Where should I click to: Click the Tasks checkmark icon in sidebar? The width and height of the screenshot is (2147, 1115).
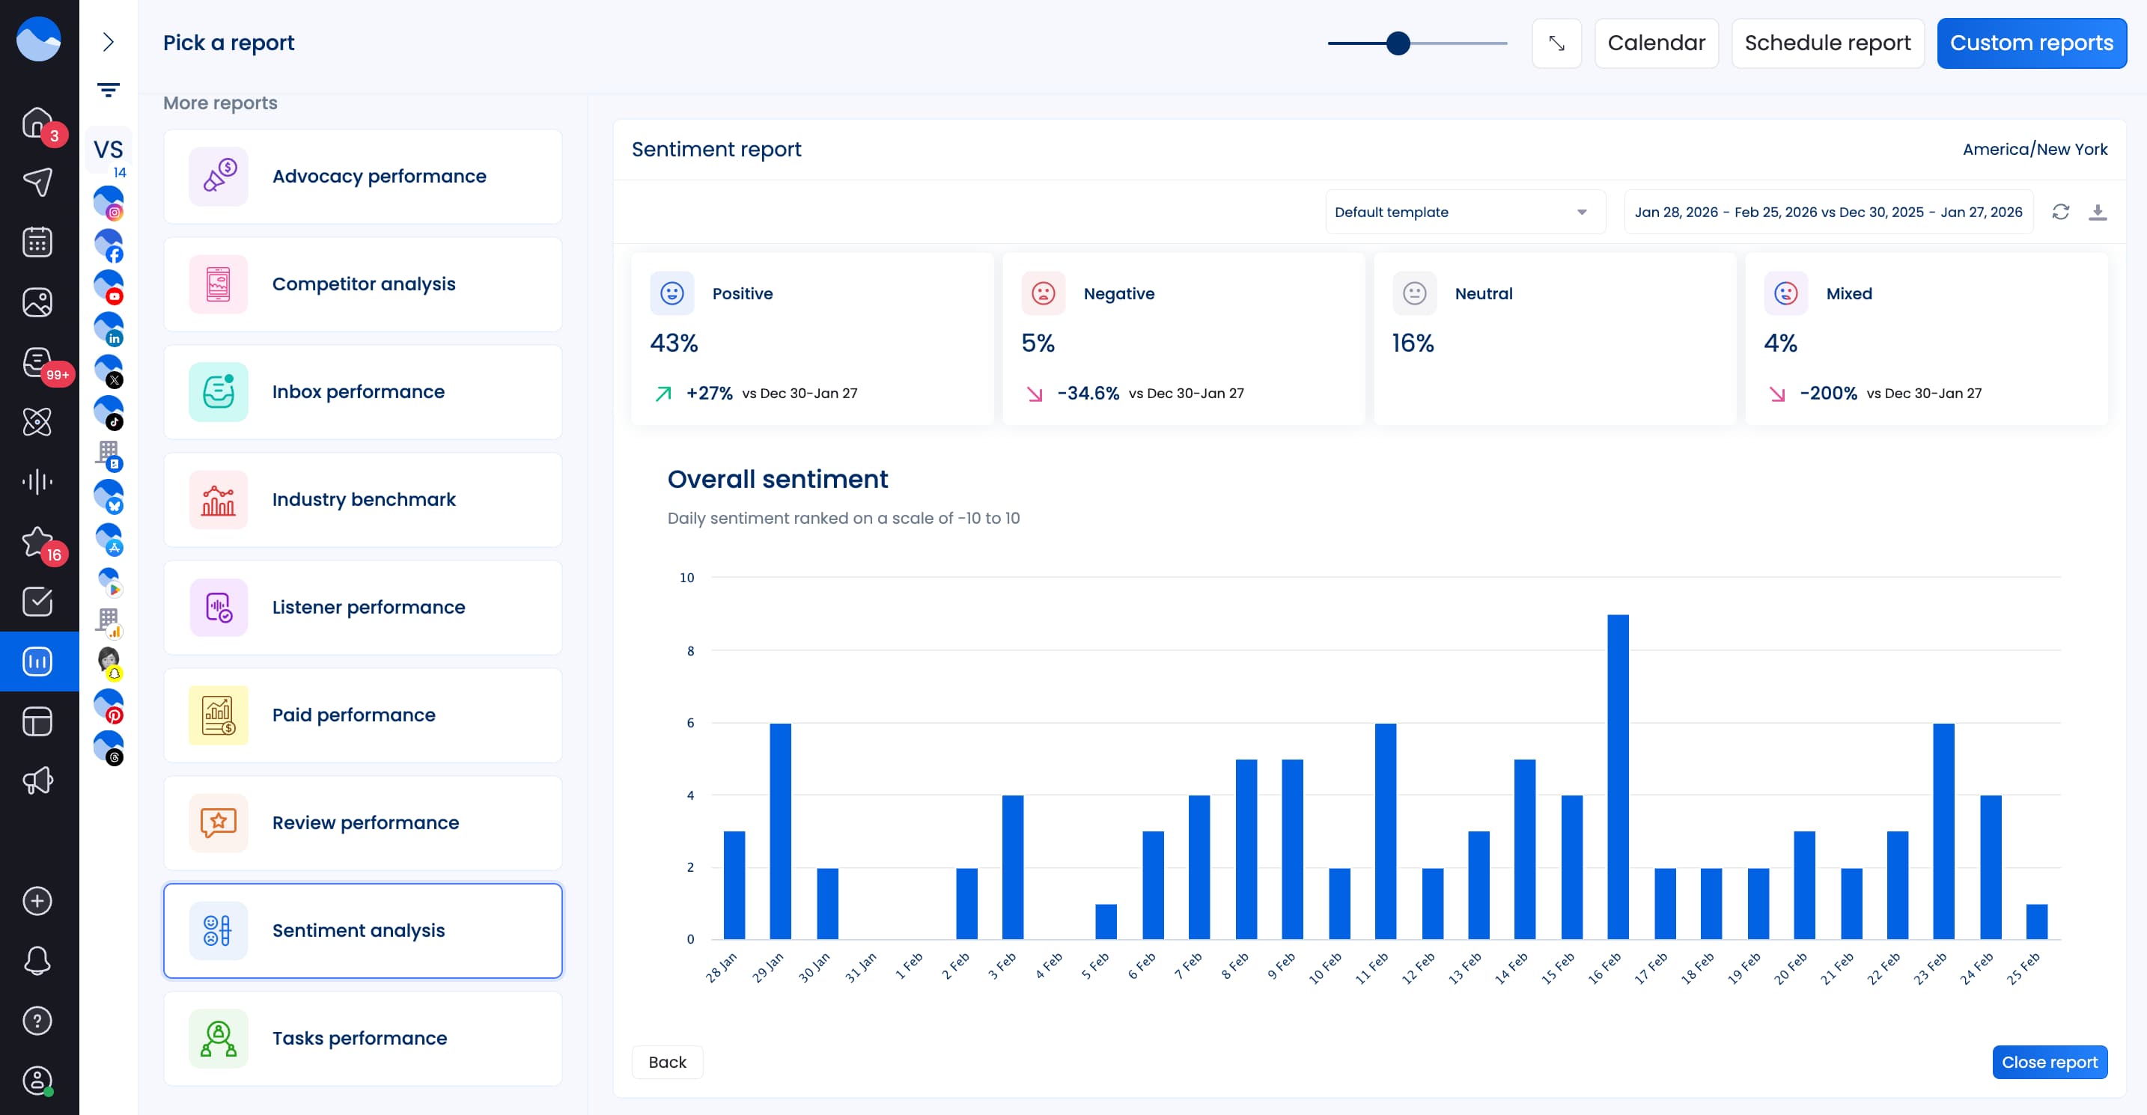pos(37,602)
